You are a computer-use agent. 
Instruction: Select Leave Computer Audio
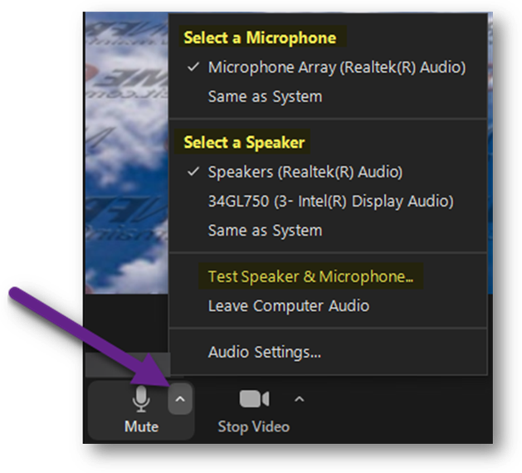click(x=289, y=306)
